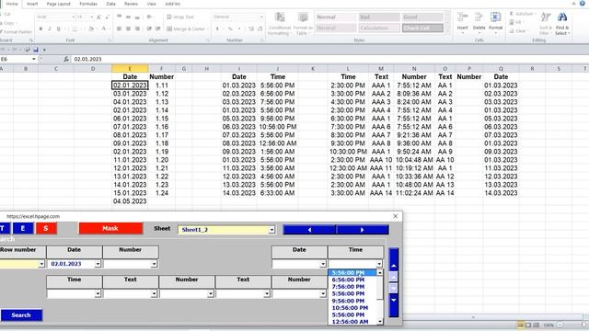Click the red S button in form
The width and height of the screenshot is (589, 331).
coord(46,228)
